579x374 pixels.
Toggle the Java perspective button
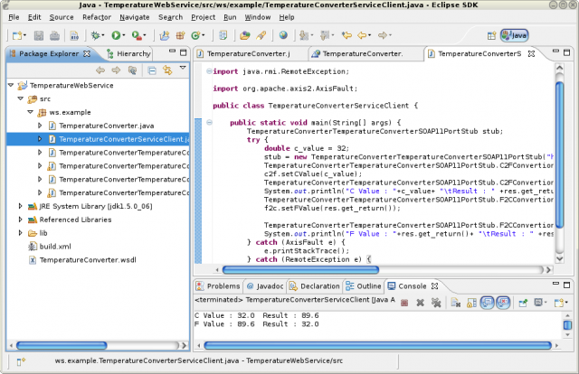click(515, 35)
